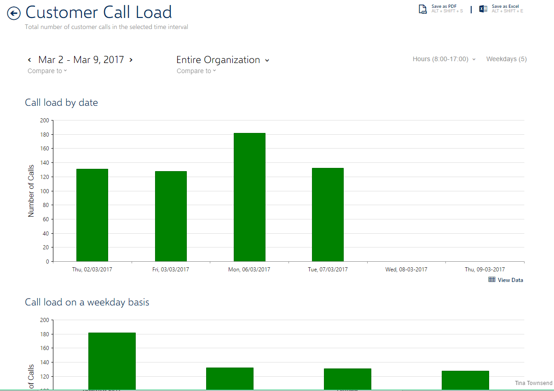Click the Call load on a weekday basis heading

[x=87, y=302]
